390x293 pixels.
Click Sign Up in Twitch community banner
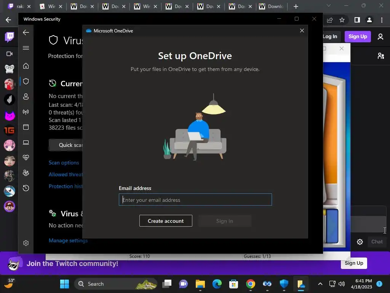pos(354,263)
